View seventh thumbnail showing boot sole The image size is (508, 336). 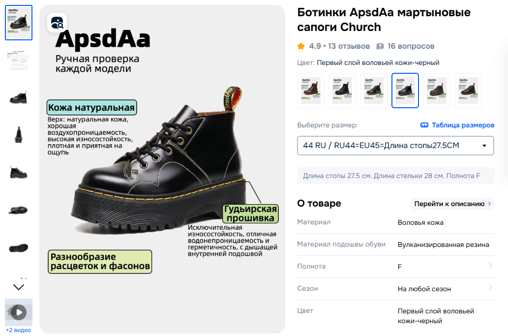pyautogui.click(x=19, y=248)
